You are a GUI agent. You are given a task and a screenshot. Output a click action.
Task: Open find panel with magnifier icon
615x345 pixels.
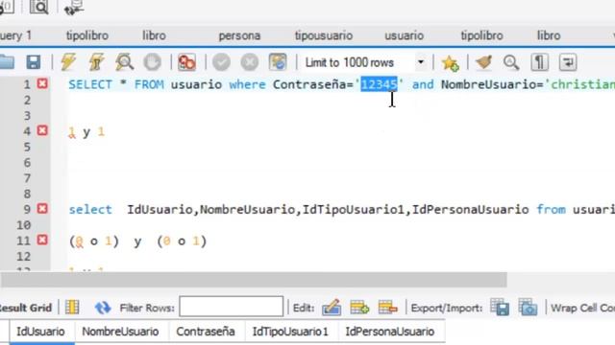coord(511,62)
